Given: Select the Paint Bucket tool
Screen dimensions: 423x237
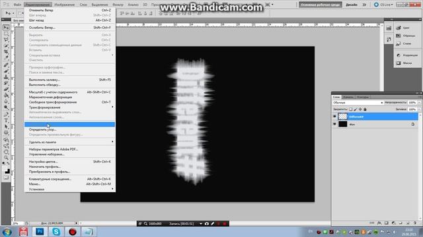Looking at the screenshot, I should click(x=6, y=95).
